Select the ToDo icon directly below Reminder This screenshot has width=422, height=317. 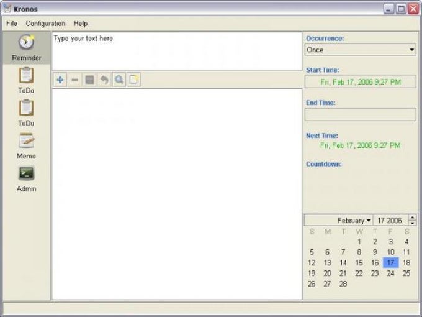[26, 80]
